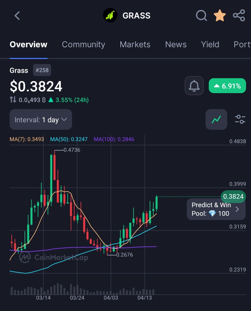Tap the Predict & Win chevron arrow
The height and width of the screenshot is (311, 251).
[x=237, y=209]
